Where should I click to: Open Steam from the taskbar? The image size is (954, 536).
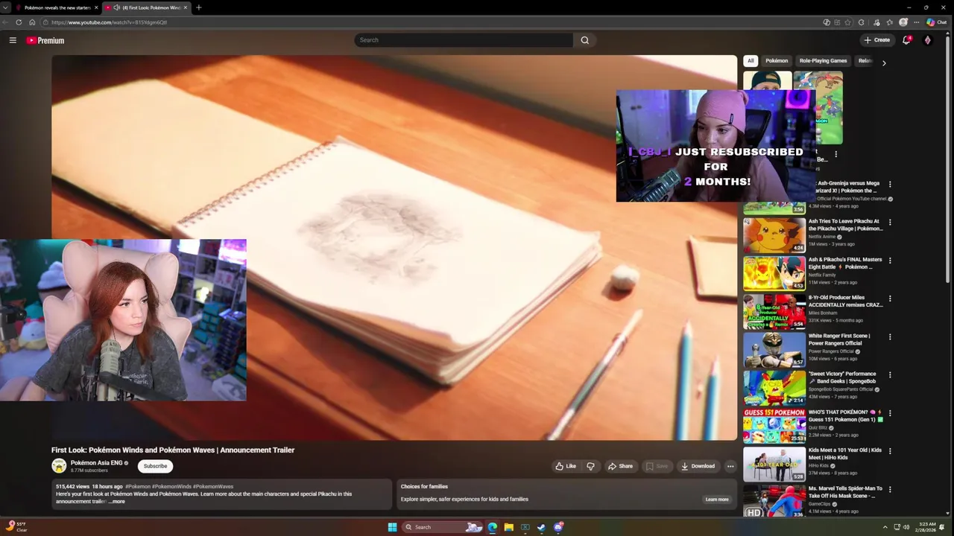541,527
